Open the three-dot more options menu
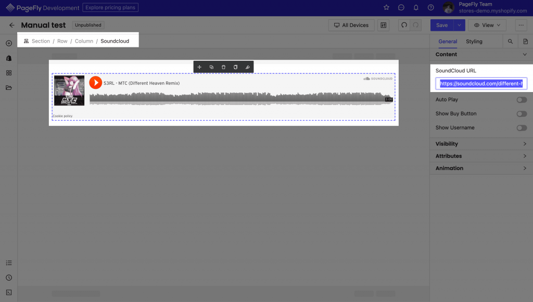Viewport: 533px width, 302px height. pos(521,25)
